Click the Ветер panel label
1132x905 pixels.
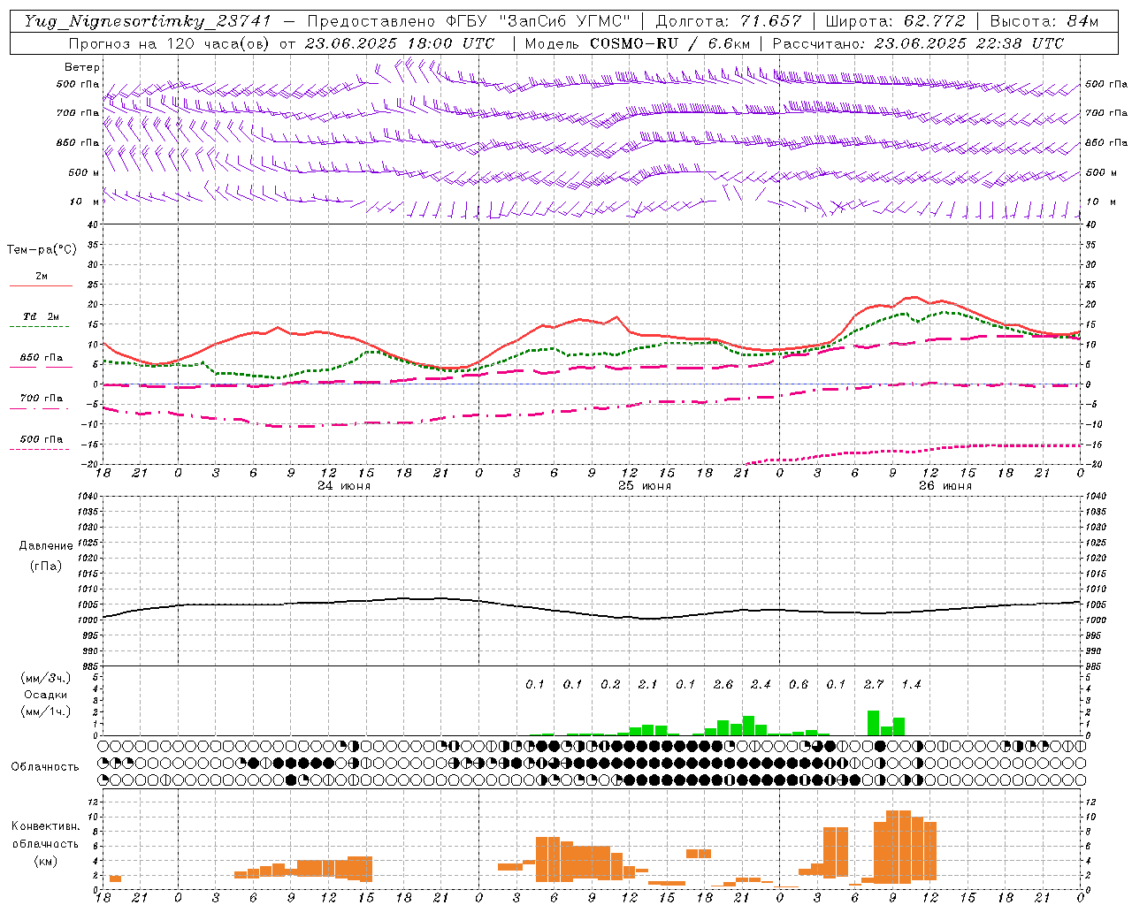82,67
